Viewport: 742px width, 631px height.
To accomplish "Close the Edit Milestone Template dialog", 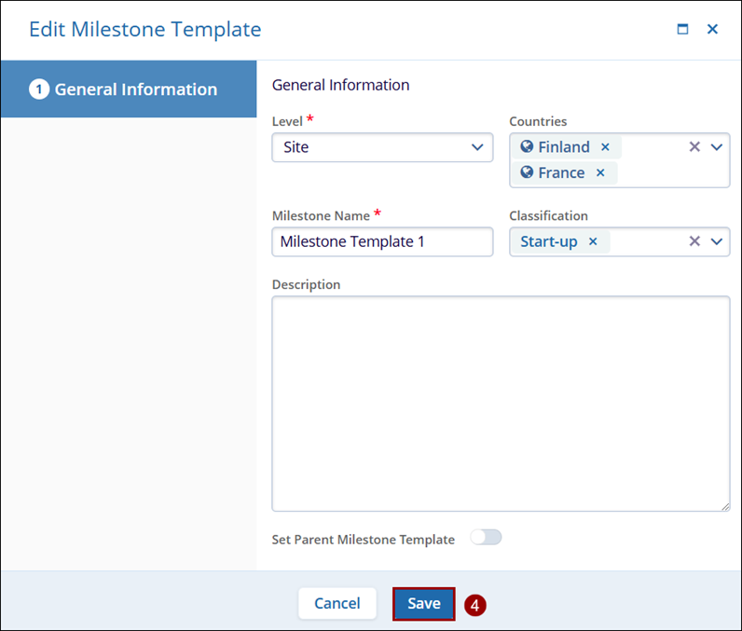I will 712,30.
